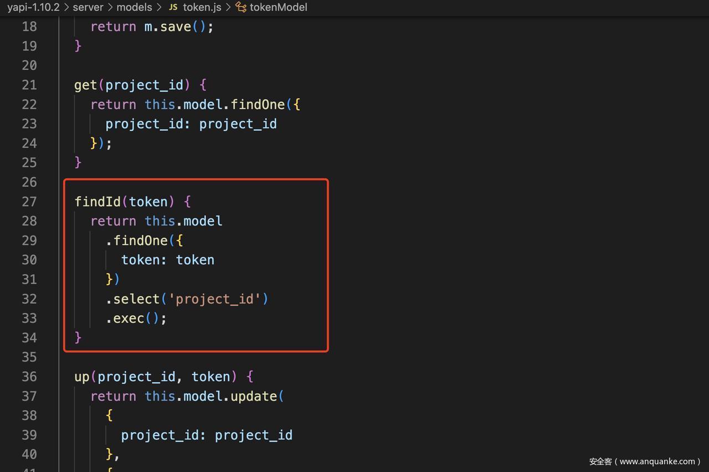Click the JS file icon in the breadcrumb
This screenshot has height=472, width=709.
point(173,7)
